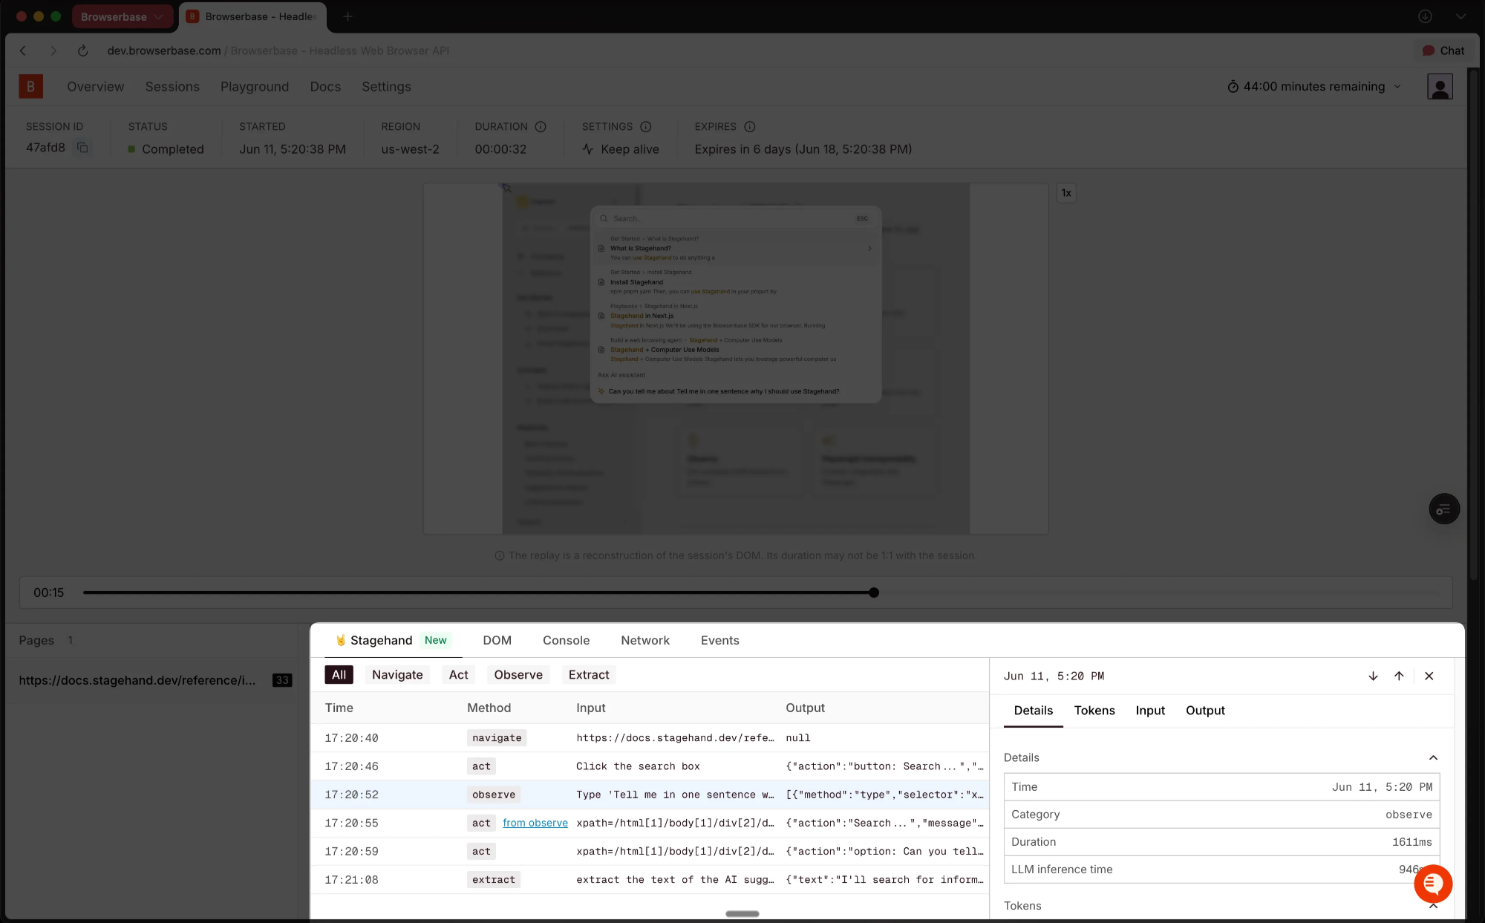The image size is (1485, 923).
Task: Copy the session ID 47afd8
Action: pyautogui.click(x=82, y=148)
